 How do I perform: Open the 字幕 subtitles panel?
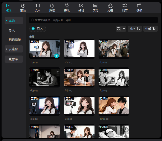96,8
